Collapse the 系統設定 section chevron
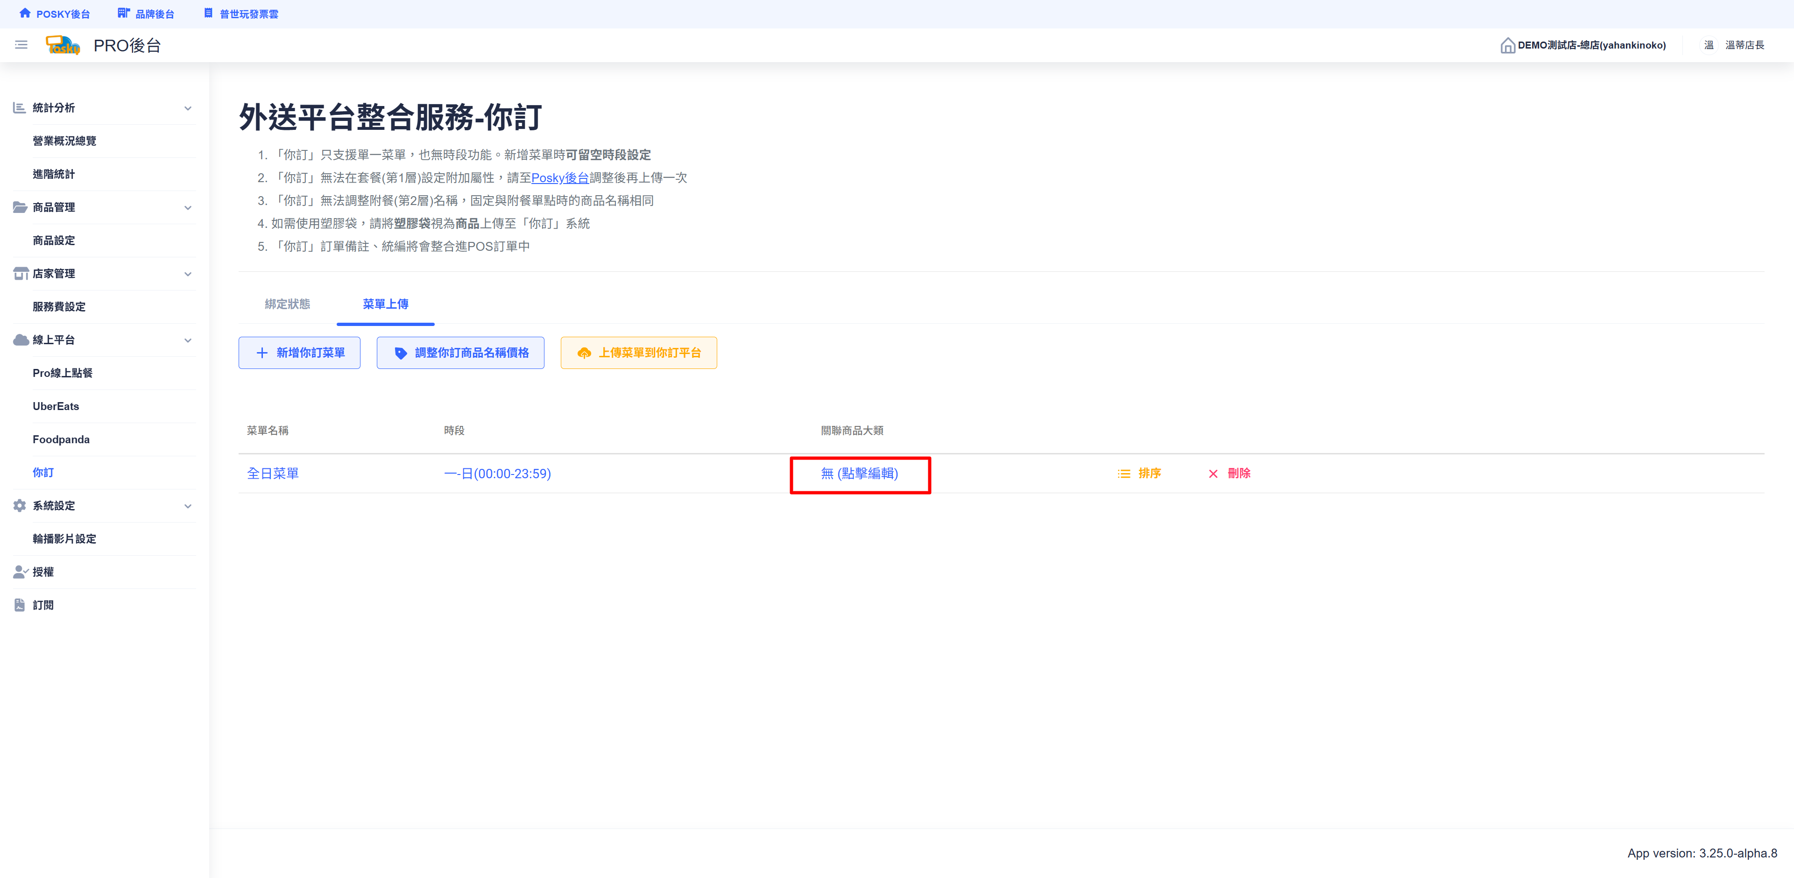1794x878 pixels. point(187,505)
